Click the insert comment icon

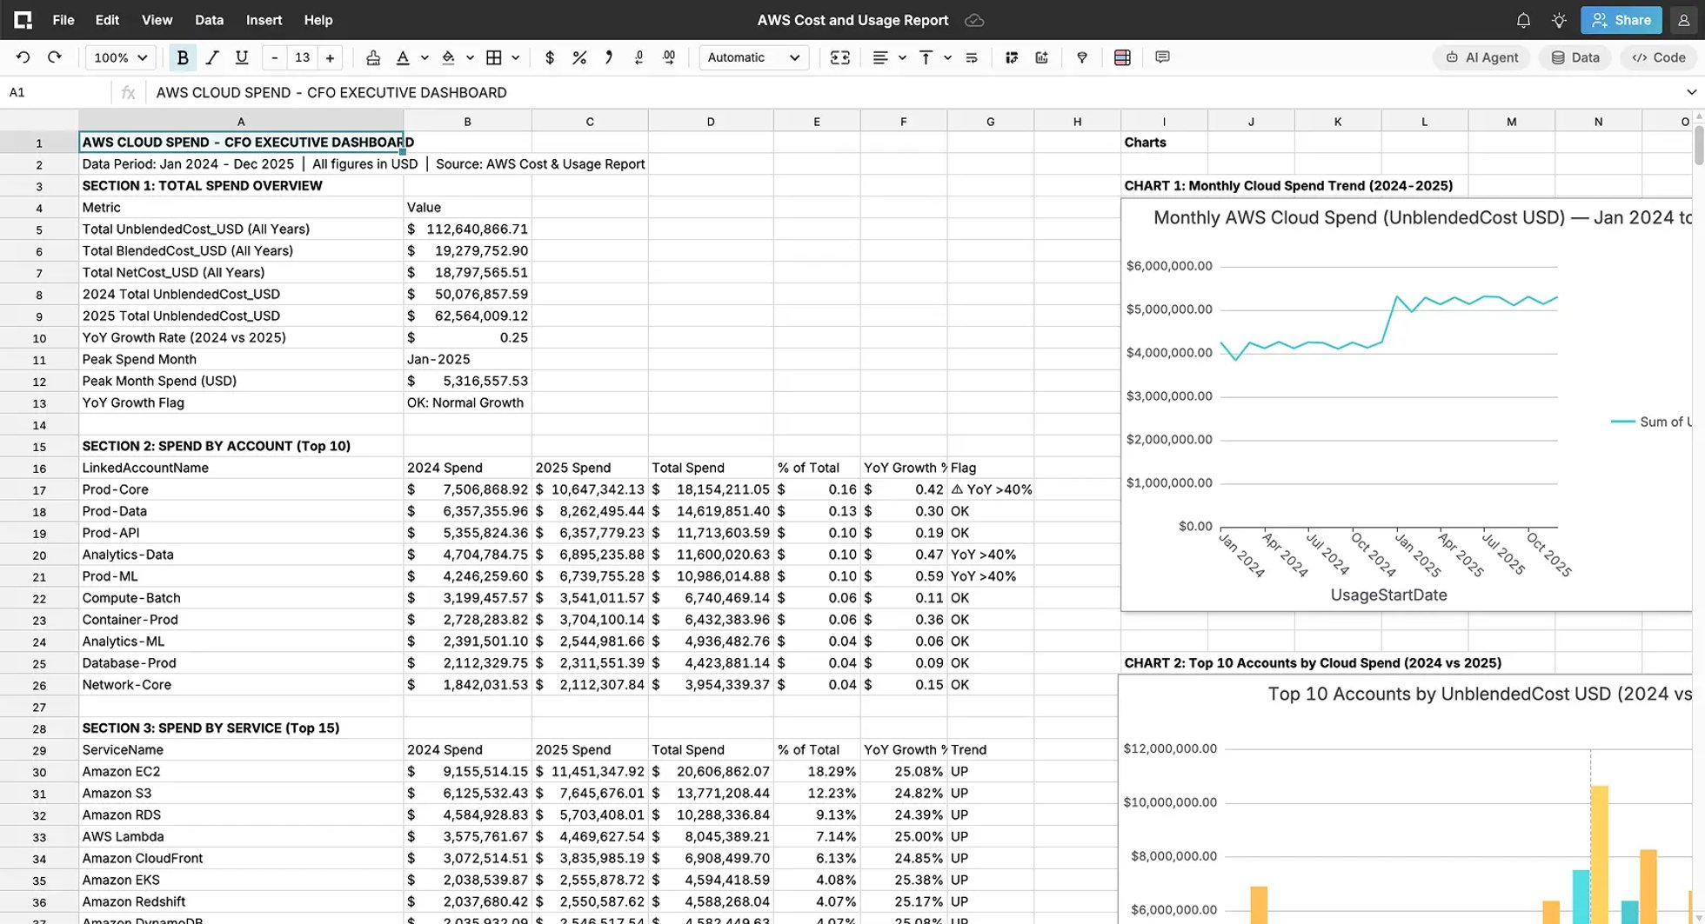tap(1162, 57)
